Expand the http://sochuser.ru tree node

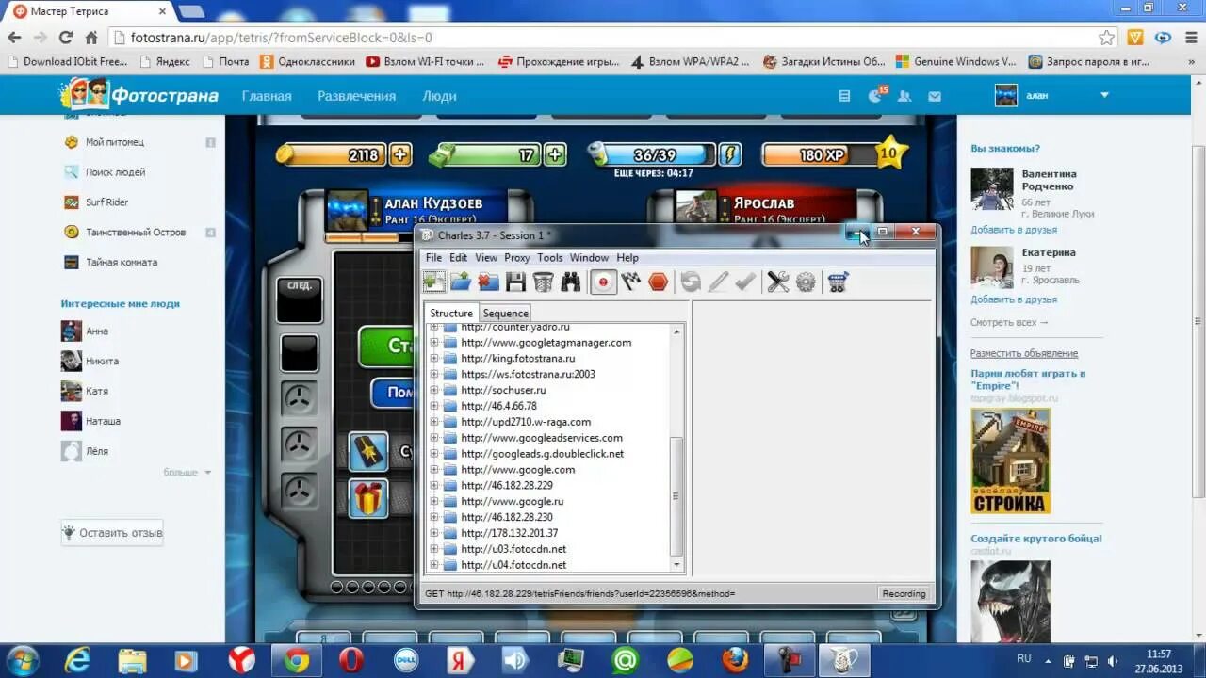point(434,390)
